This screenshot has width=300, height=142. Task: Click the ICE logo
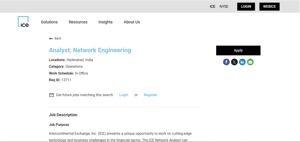coord(23,22)
